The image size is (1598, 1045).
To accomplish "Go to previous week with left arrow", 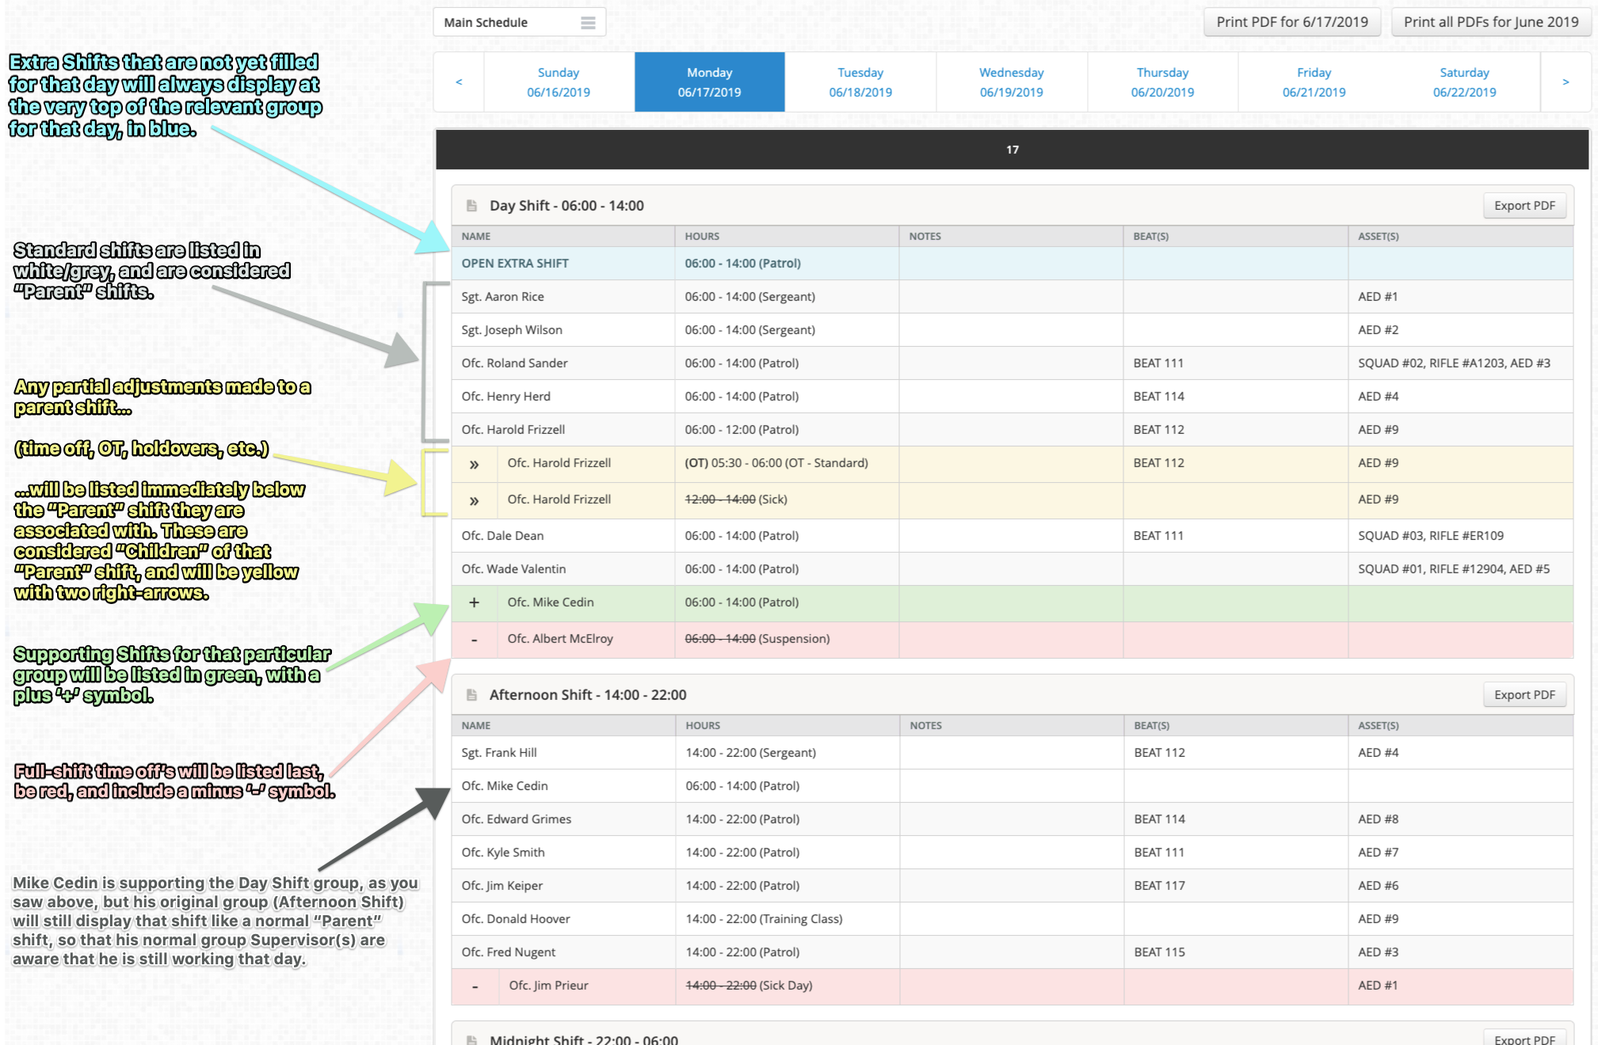I will point(459,82).
